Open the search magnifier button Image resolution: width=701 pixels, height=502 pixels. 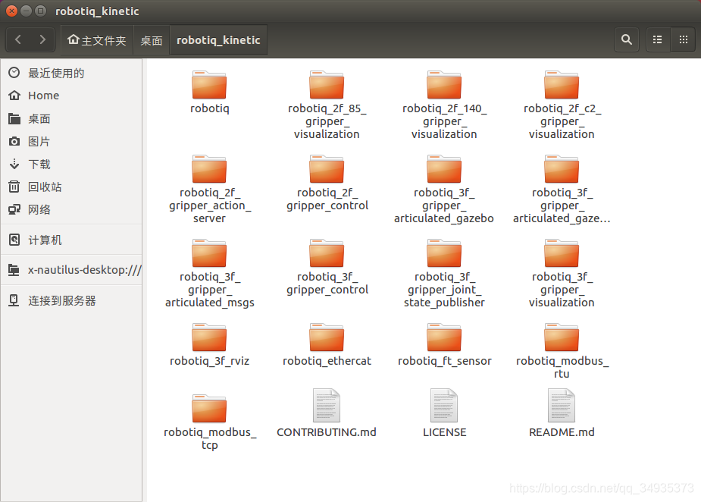click(x=627, y=40)
